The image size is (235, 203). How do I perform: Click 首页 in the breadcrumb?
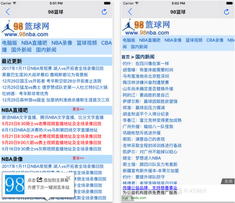(x=126, y=57)
